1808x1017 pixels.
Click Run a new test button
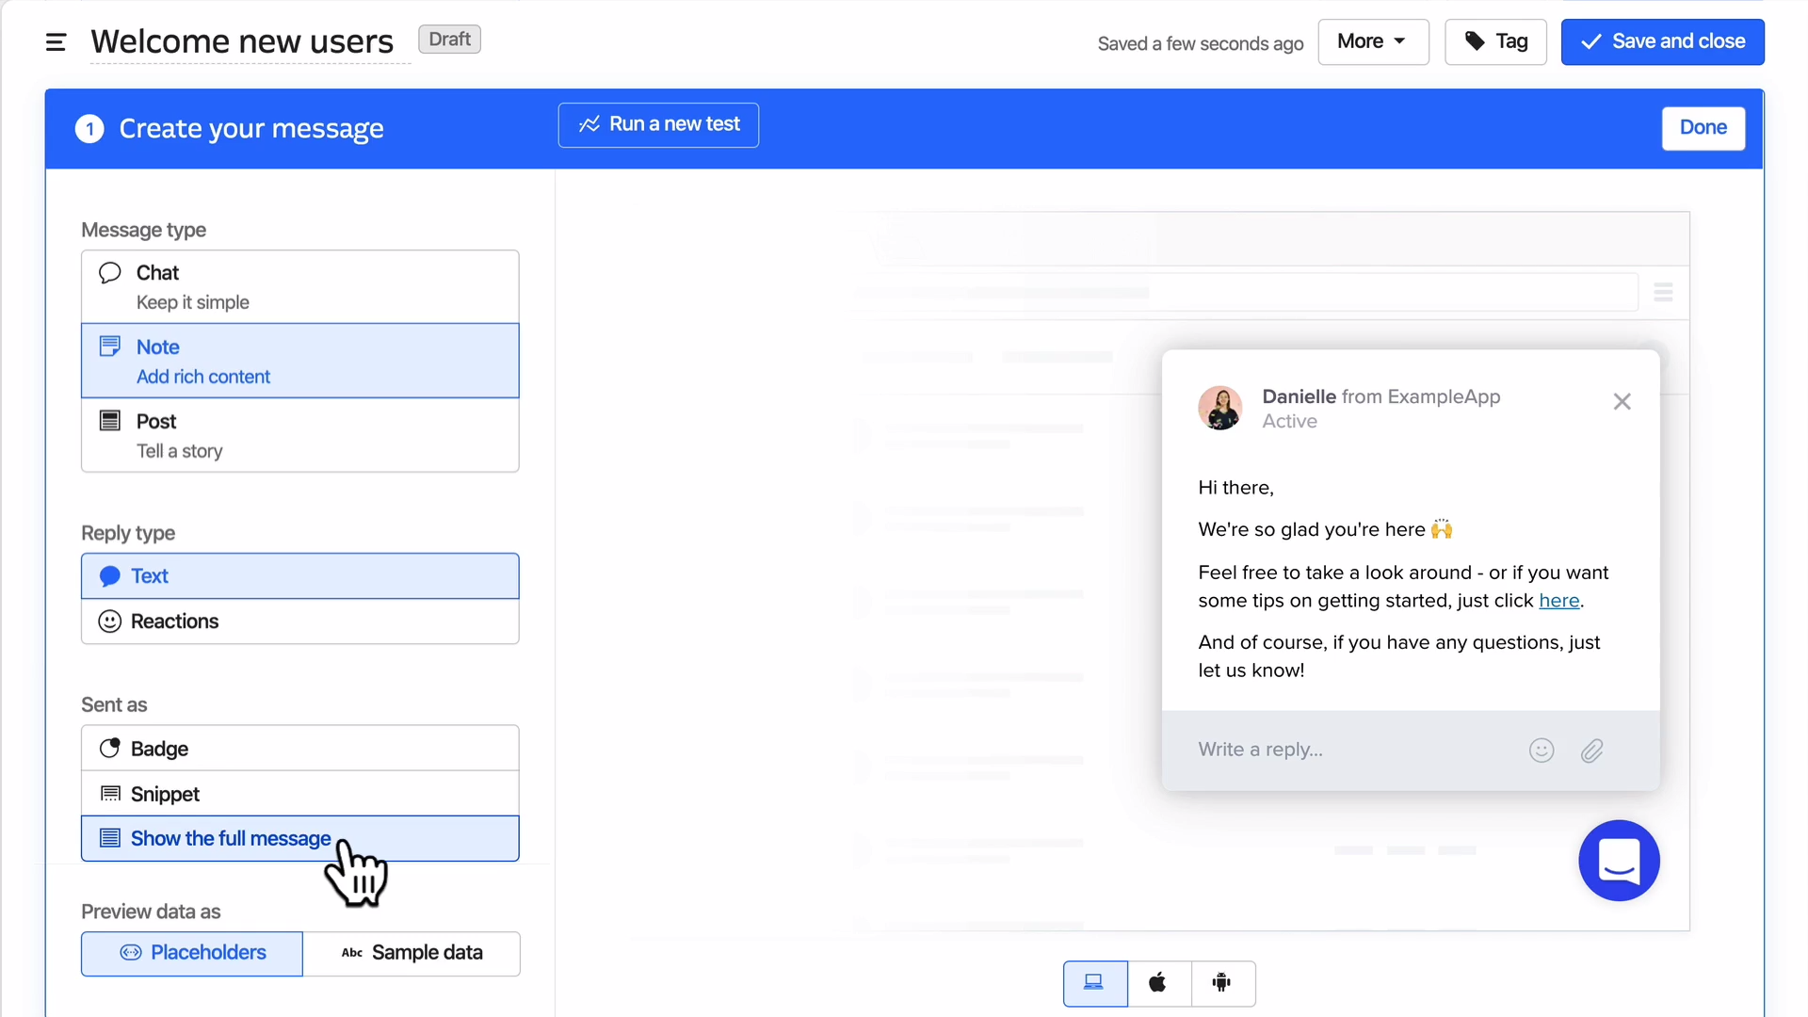658,124
